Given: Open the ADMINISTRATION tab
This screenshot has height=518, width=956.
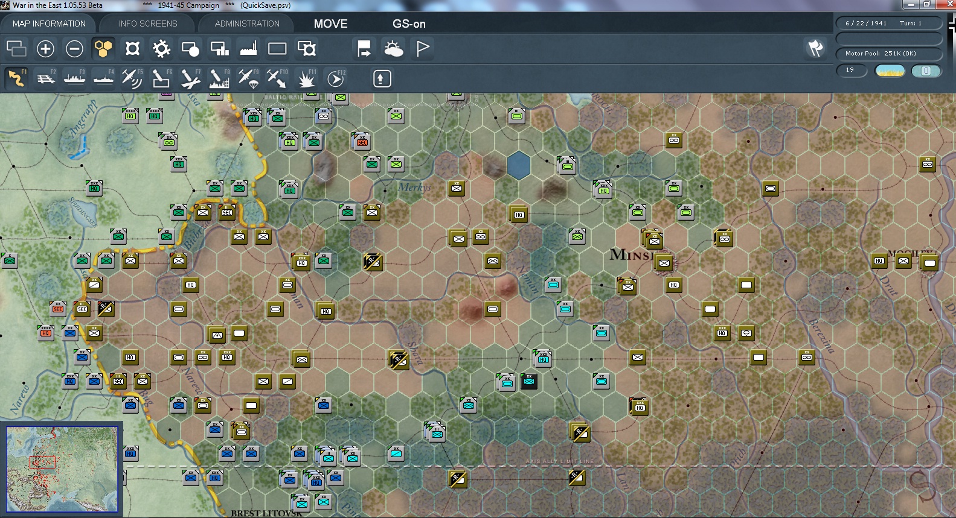Looking at the screenshot, I should point(247,24).
